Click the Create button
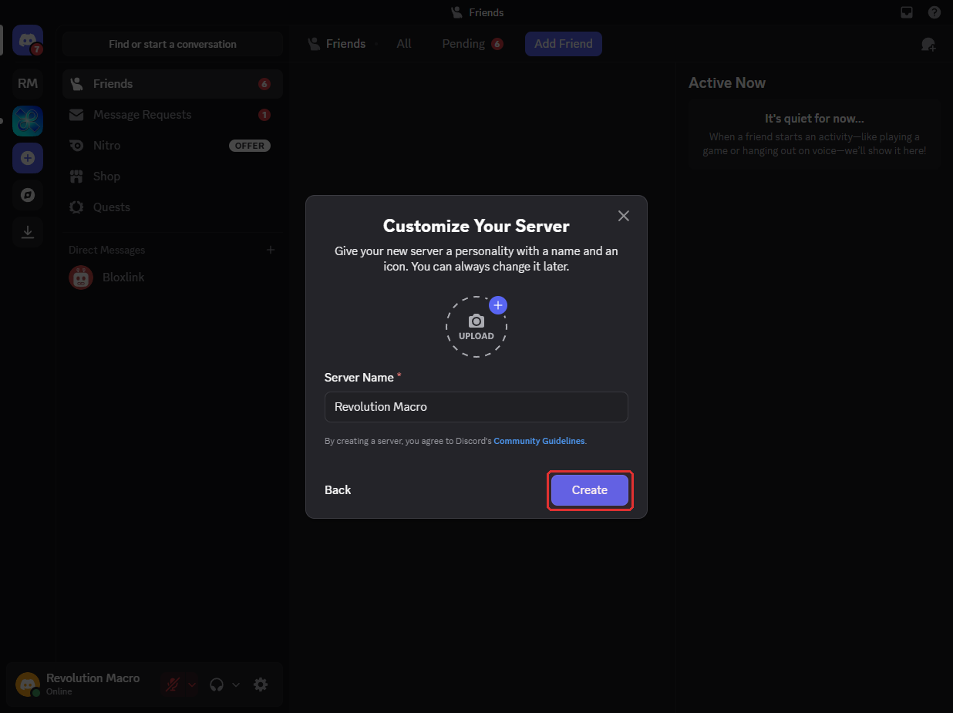Screen dimensions: 953x713 [590, 490]
